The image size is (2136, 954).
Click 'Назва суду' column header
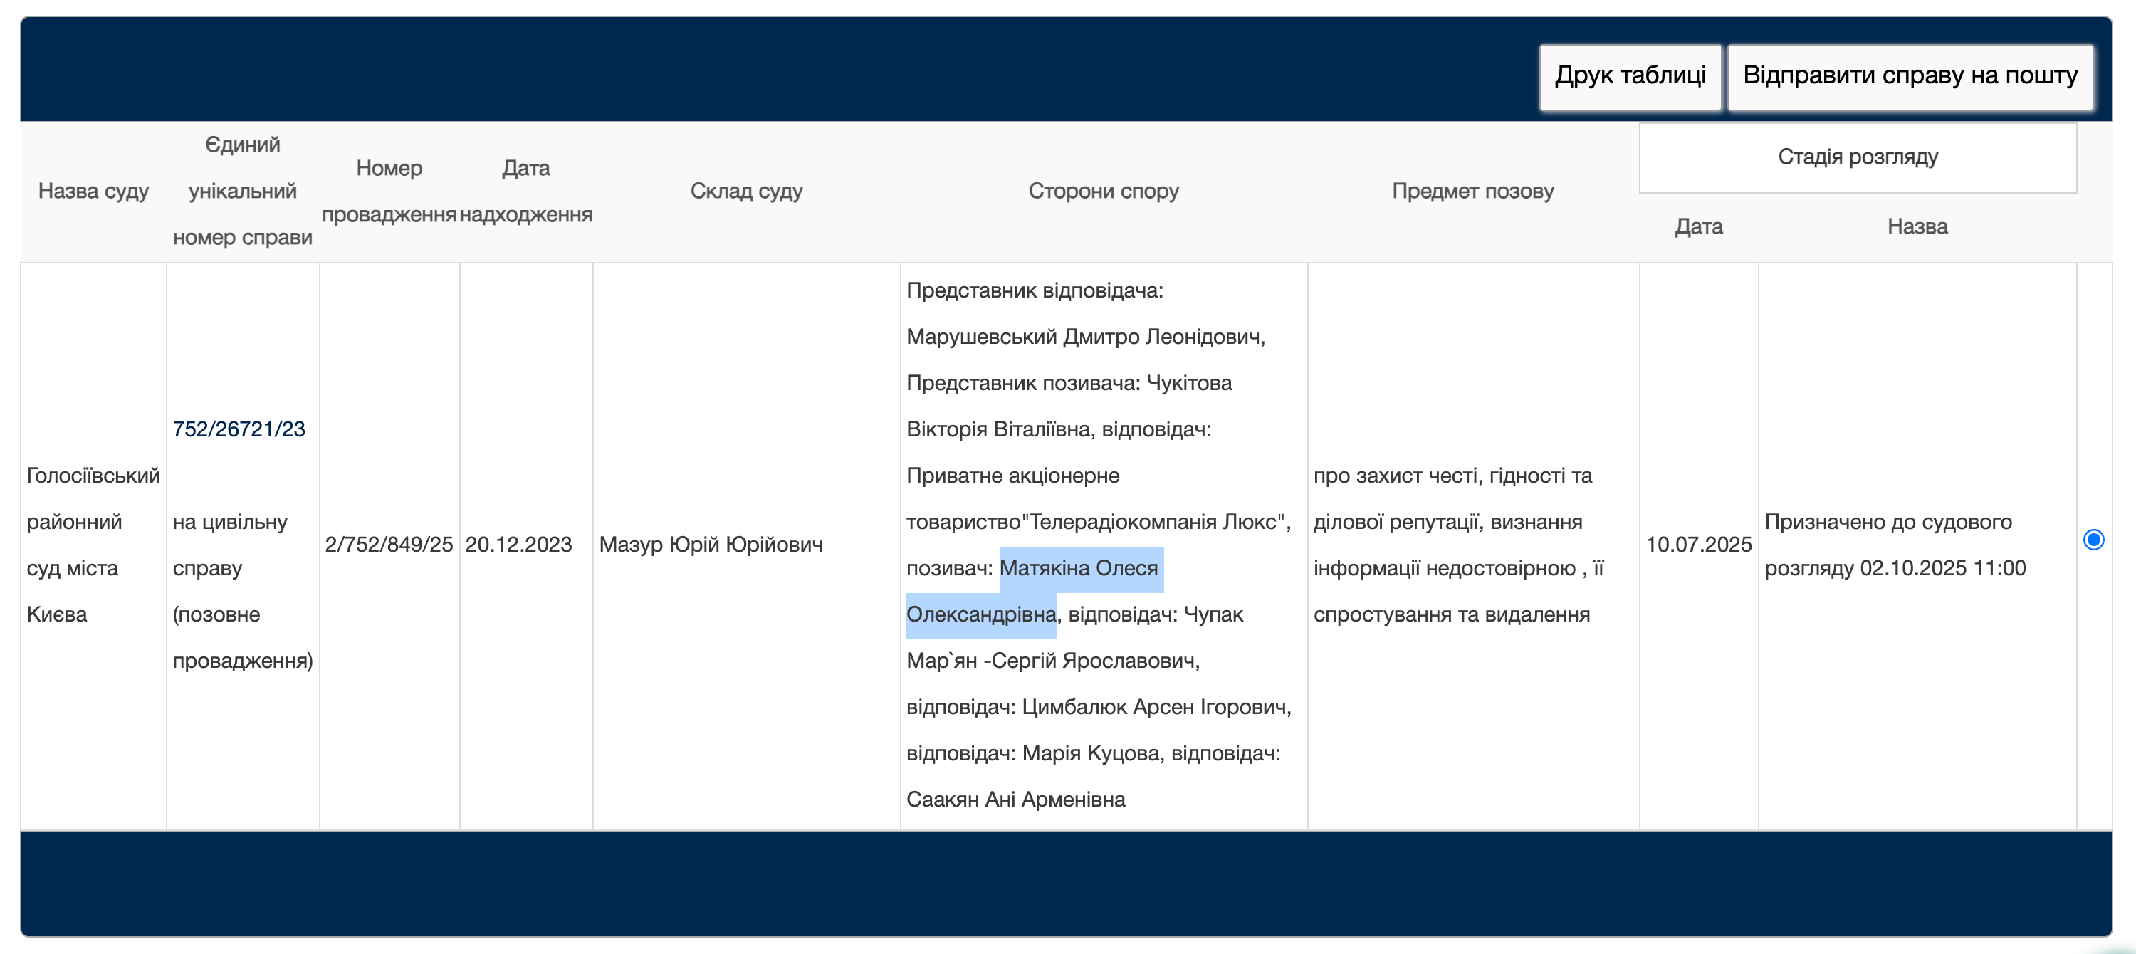click(94, 192)
